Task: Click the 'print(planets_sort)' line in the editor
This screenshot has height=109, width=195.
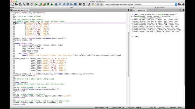Action: pos(23,40)
